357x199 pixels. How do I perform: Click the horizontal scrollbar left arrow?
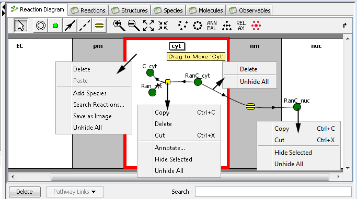(13, 177)
